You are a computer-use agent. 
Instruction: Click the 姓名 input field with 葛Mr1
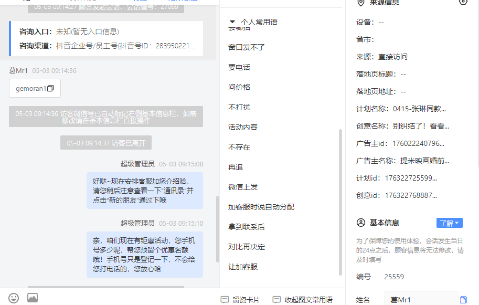[x=421, y=300]
